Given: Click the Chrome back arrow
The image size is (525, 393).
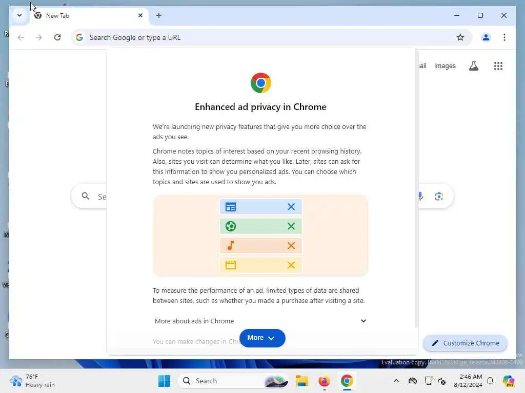Looking at the screenshot, I should click(x=21, y=37).
